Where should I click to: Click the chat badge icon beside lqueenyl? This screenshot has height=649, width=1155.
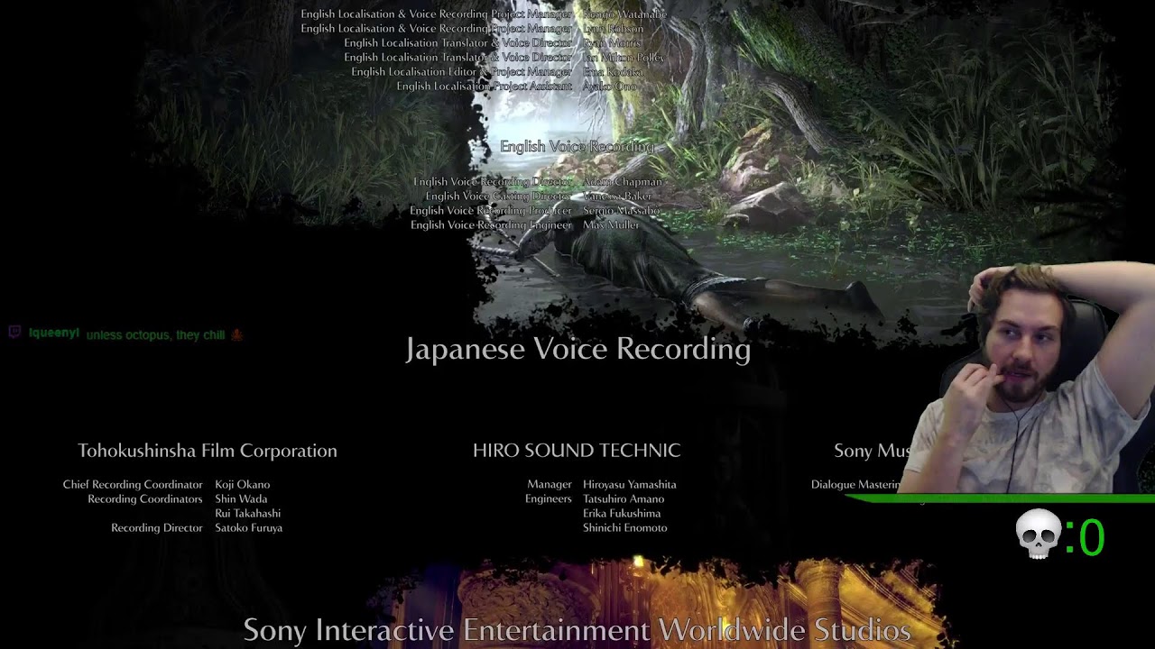pyautogui.click(x=14, y=333)
